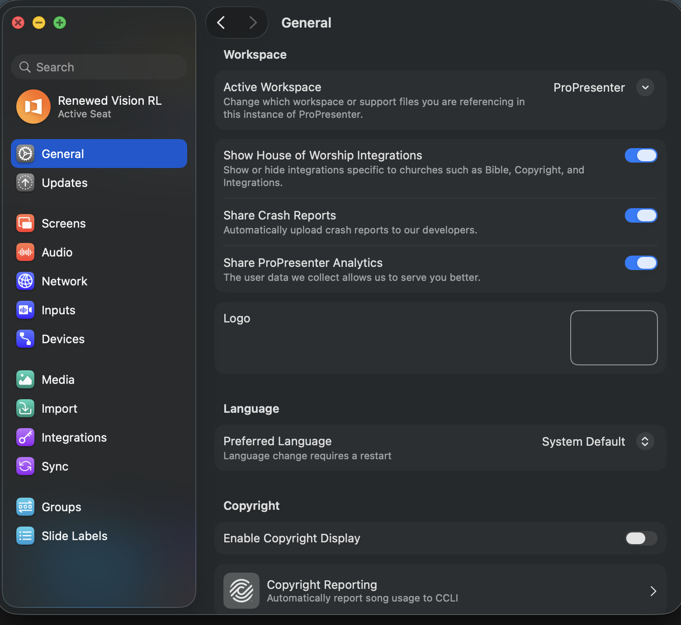Screen dimensions: 681x625
Task: Click the Renewed Vision RL account name
Action: (110, 101)
